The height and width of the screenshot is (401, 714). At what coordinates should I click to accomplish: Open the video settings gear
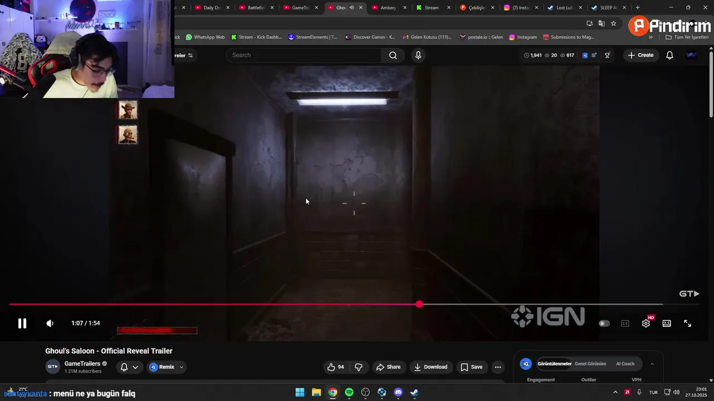coord(646,324)
